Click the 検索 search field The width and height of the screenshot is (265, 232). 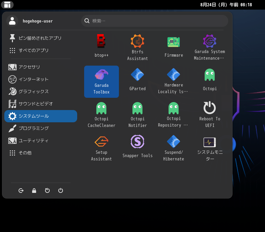(155, 21)
